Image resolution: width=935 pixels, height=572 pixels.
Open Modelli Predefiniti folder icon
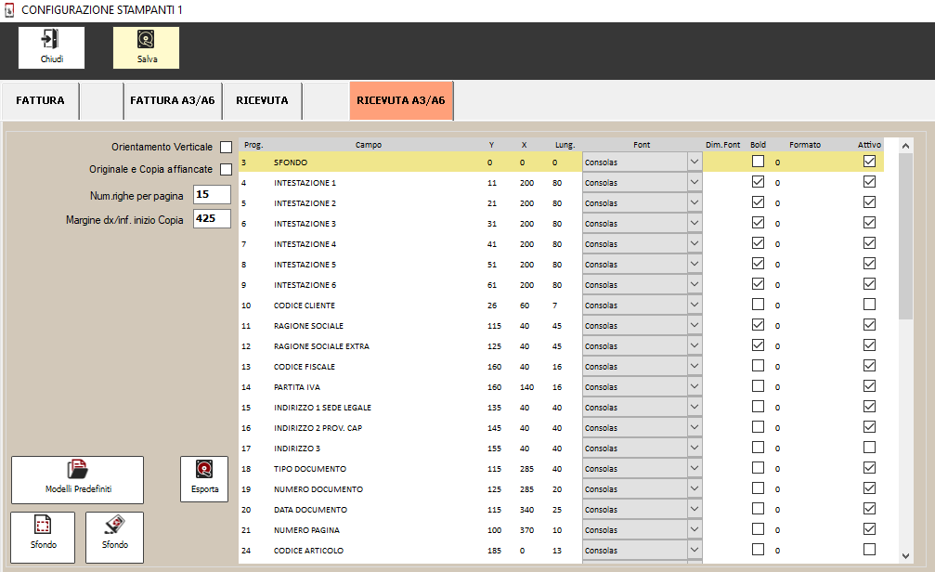tap(78, 478)
